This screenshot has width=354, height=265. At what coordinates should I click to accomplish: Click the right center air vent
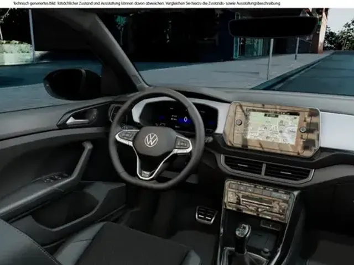tap(287, 172)
